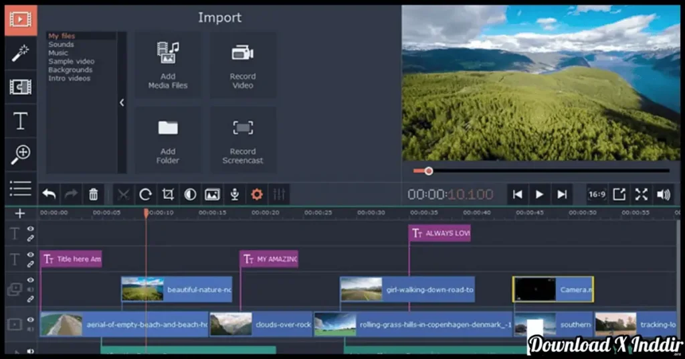Open the Titles tab (T icon)
Viewport: 685px width, 359px height.
pyautogui.click(x=21, y=121)
